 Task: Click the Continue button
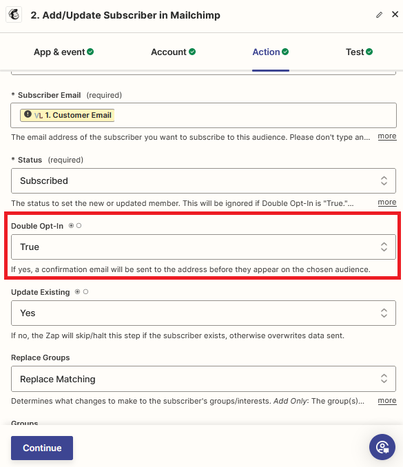(42, 448)
